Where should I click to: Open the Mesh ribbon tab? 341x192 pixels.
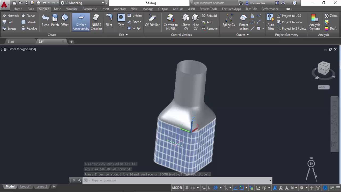(58, 9)
